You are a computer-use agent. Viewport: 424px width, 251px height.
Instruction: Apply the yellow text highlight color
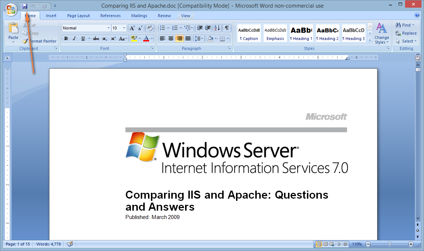134,39
